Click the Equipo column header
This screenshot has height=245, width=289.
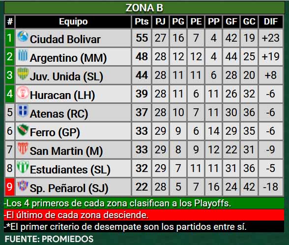coord(73,22)
